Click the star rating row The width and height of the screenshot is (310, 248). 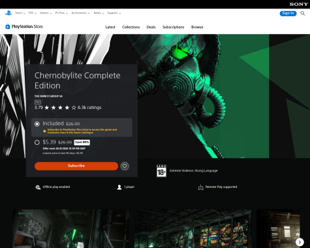coord(60,108)
